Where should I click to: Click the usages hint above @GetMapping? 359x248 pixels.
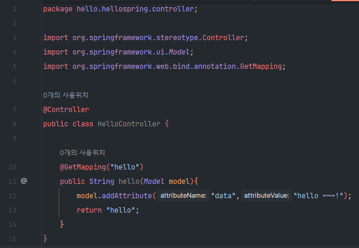pyautogui.click(x=83, y=153)
